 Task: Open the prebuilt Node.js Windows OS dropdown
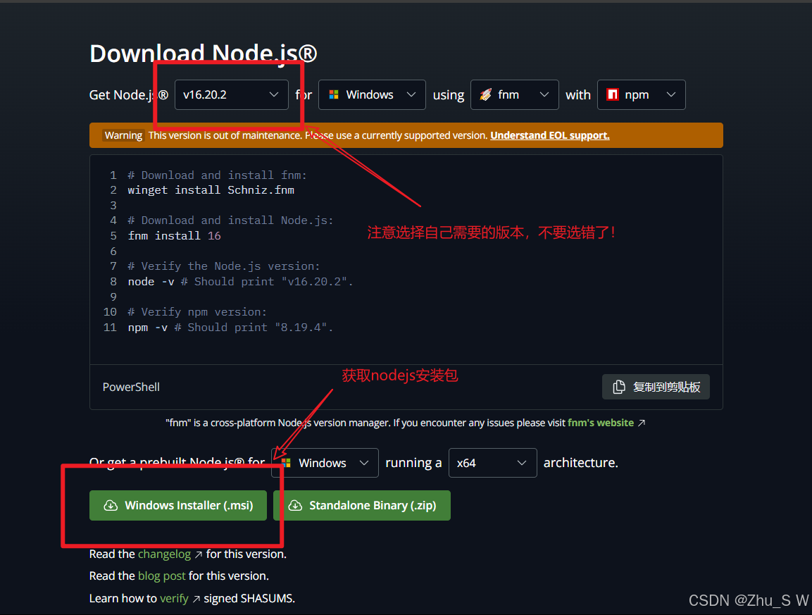point(325,463)
